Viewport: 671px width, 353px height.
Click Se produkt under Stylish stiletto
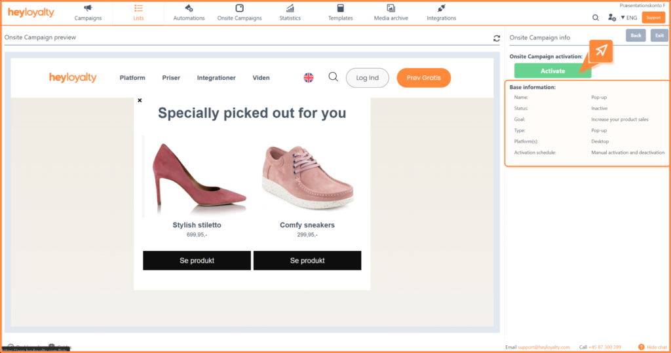click(x=197, y=261)
